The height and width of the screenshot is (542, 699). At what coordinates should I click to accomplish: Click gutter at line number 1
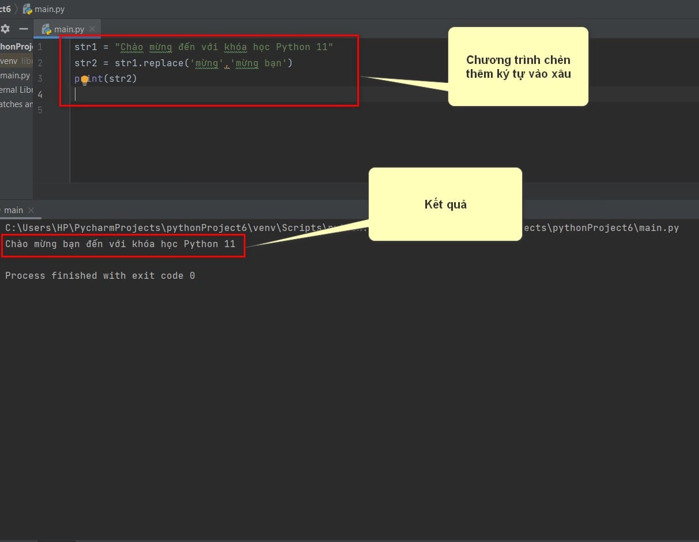click(39, 47)
